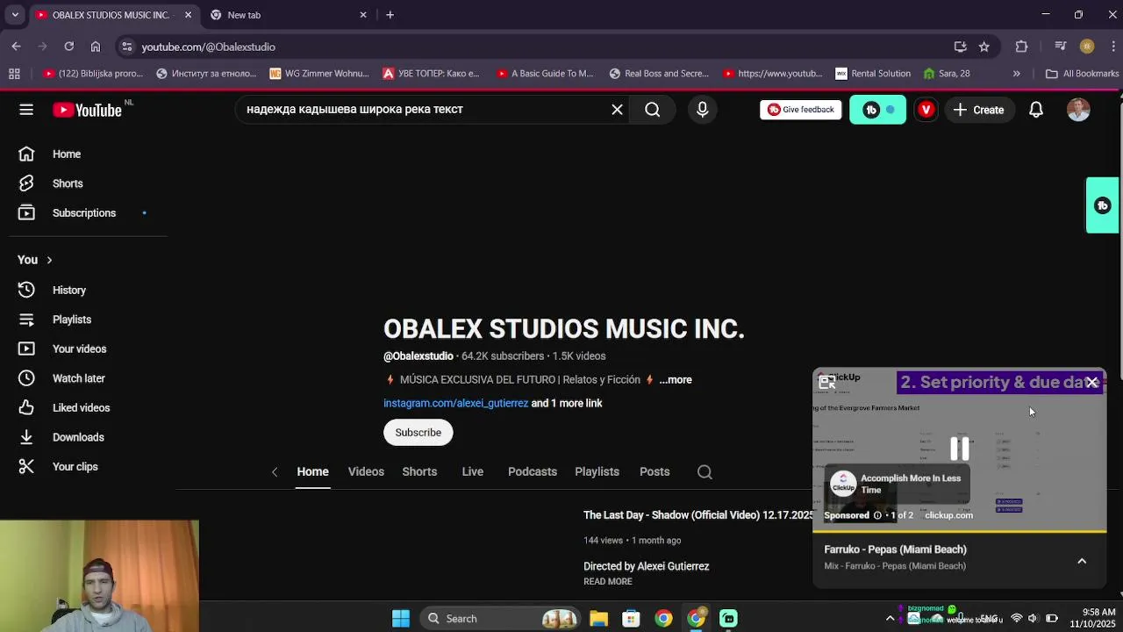
Task: Open The Last Day - Shadow video title
Action: tap(698, 515)
